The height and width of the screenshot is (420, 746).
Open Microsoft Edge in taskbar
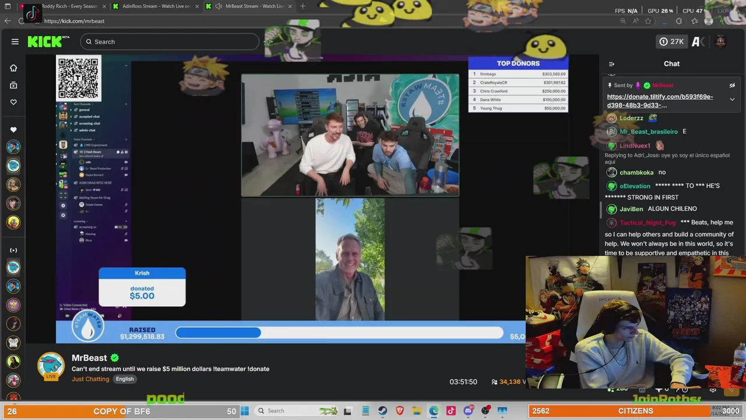(x=434, y=411)
